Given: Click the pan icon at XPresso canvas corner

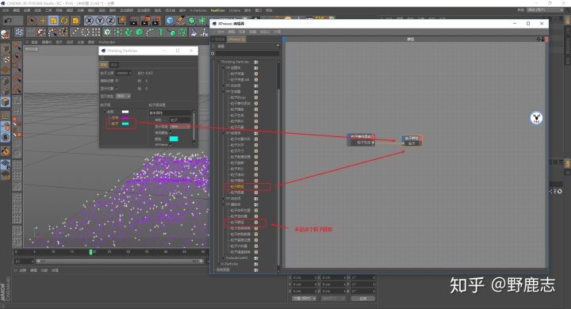Looking at the screenshot, I should (x=538, y=39).
